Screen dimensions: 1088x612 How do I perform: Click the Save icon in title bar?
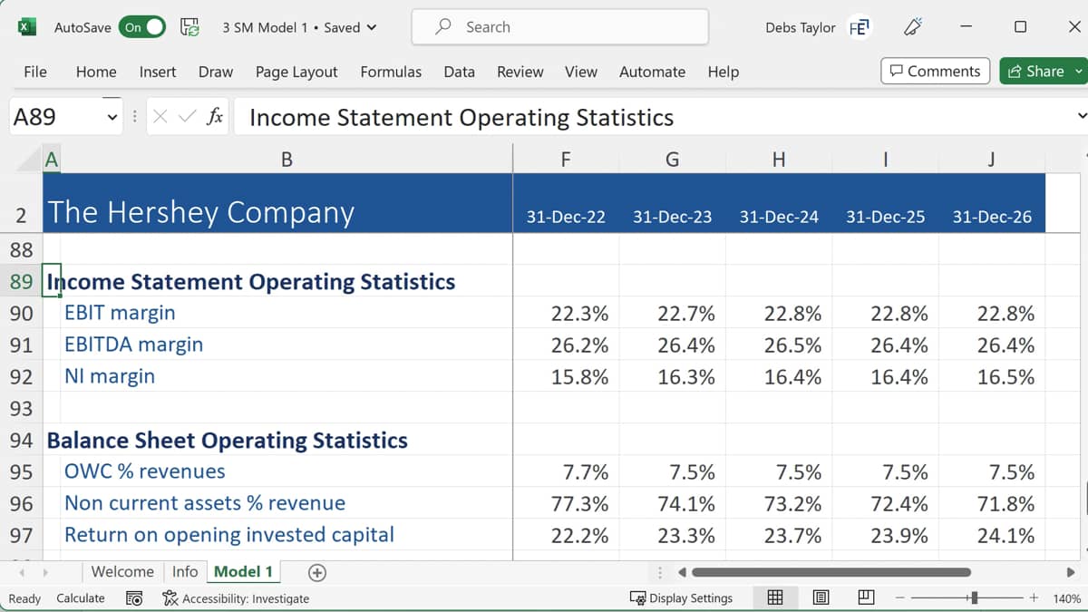pyautogui.click(x=190, y=27)
